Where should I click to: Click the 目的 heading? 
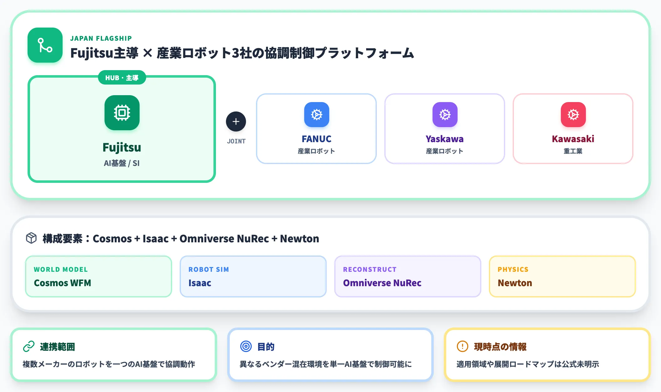pos(266,347)
